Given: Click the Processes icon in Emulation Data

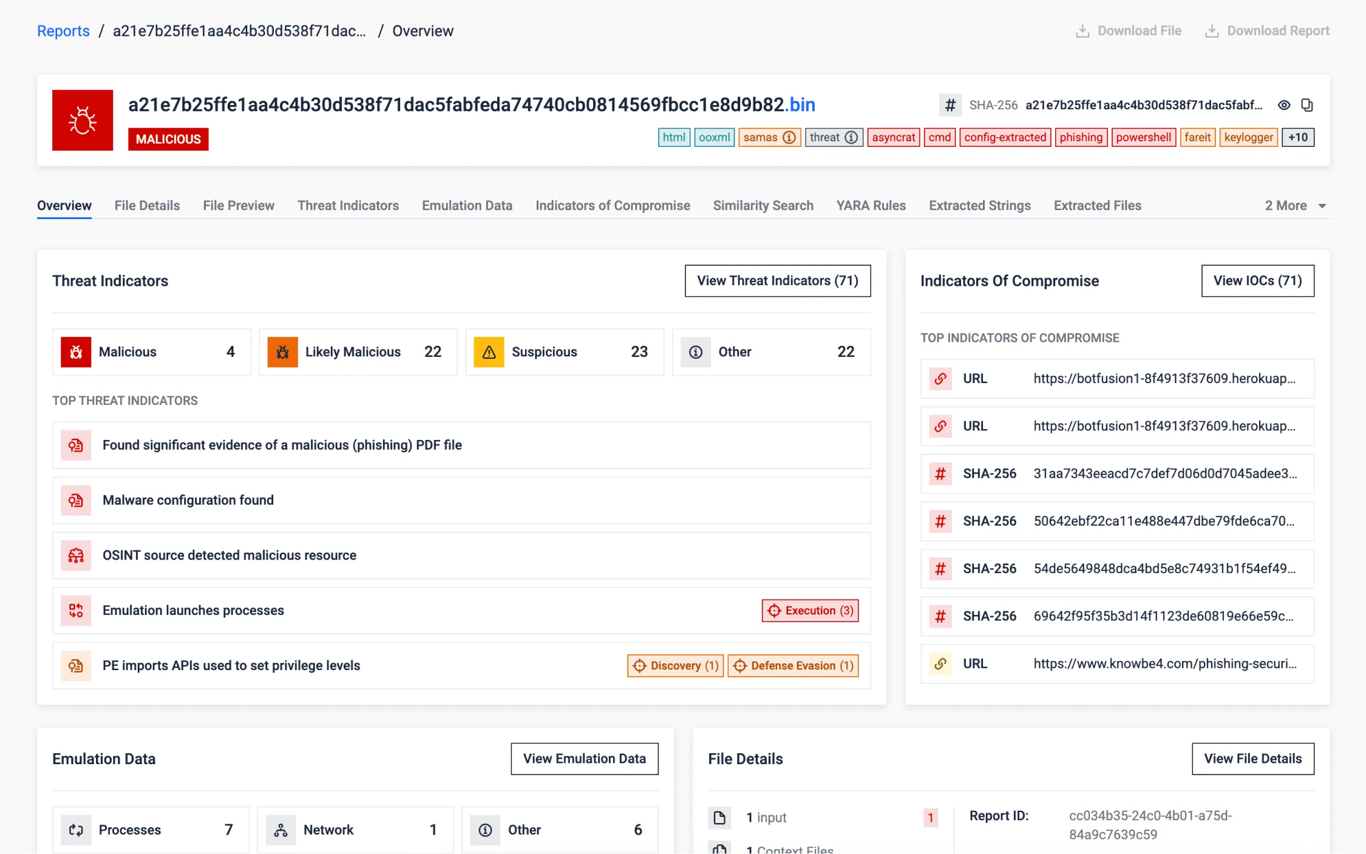Looking at the screenshot, I should click(x=76, y=830).
